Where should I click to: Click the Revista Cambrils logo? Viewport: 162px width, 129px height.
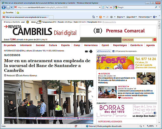tap(40, 30)
